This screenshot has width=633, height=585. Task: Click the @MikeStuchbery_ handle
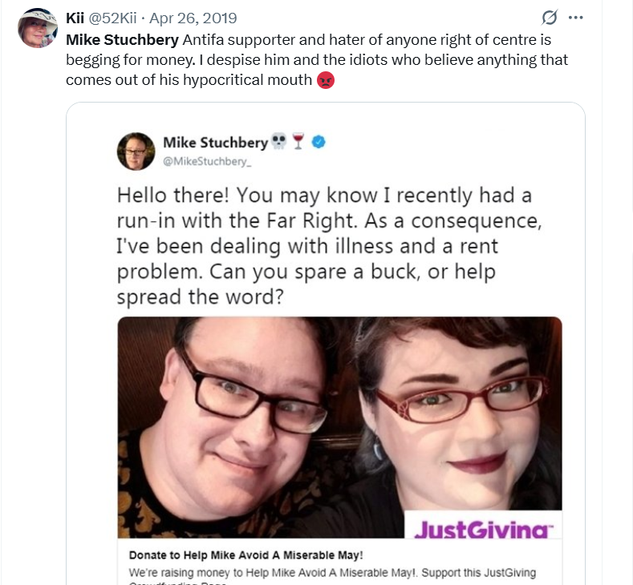pos(207,161)
